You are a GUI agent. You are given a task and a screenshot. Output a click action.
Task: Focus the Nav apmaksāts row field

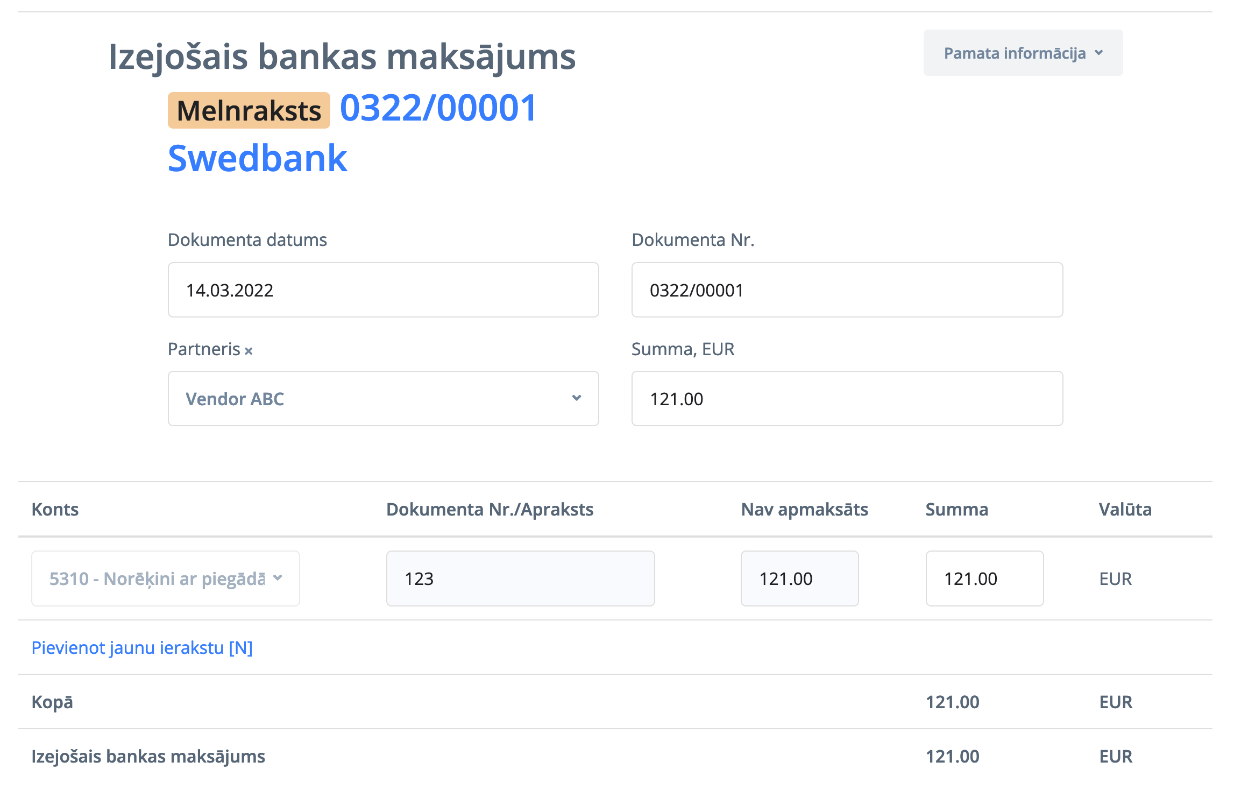799,579
